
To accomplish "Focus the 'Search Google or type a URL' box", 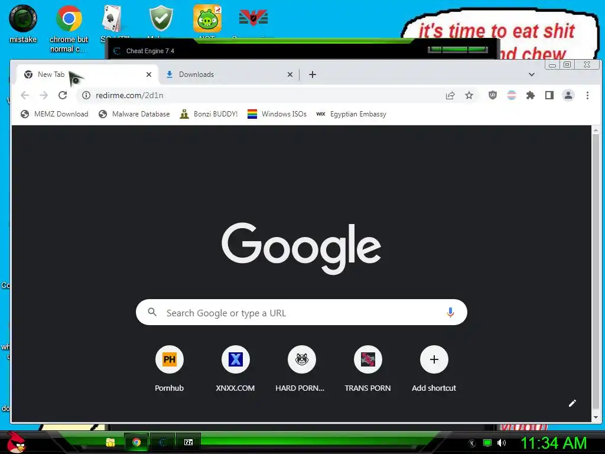I will click(301, 312).
